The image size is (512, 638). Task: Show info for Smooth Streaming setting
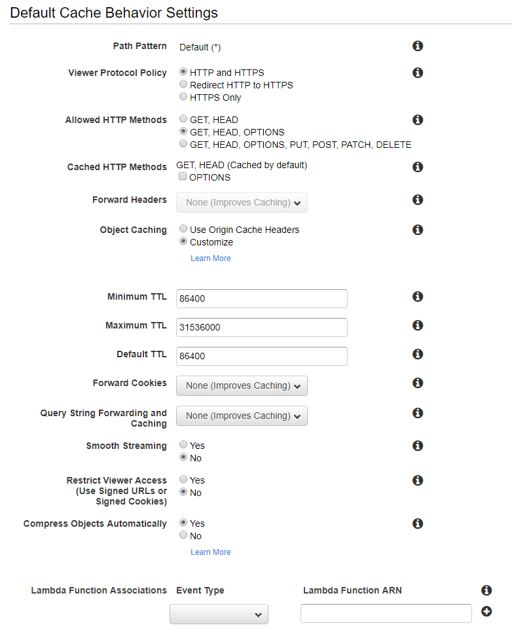(x=418, y=446)
